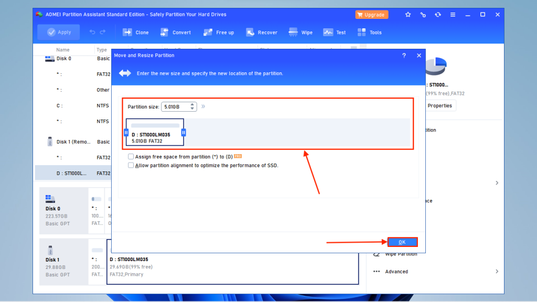537x302 pixels.
Task: Run the Test tool
Action: click(x=334, y=32)
